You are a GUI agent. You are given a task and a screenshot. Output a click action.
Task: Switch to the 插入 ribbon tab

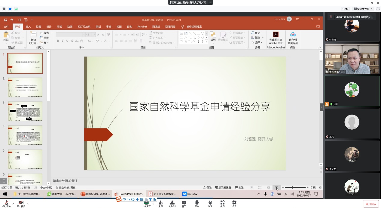coord(28,26)
